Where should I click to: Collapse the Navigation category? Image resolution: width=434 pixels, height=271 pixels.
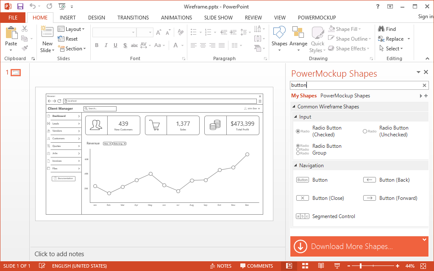(x=295, y=166)
